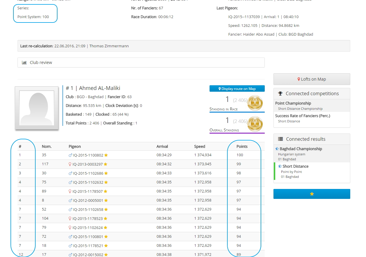Viewport: 366px width, 257px height.
Task: Select the Baghdad Championship connected result
Action: (301, 149)
